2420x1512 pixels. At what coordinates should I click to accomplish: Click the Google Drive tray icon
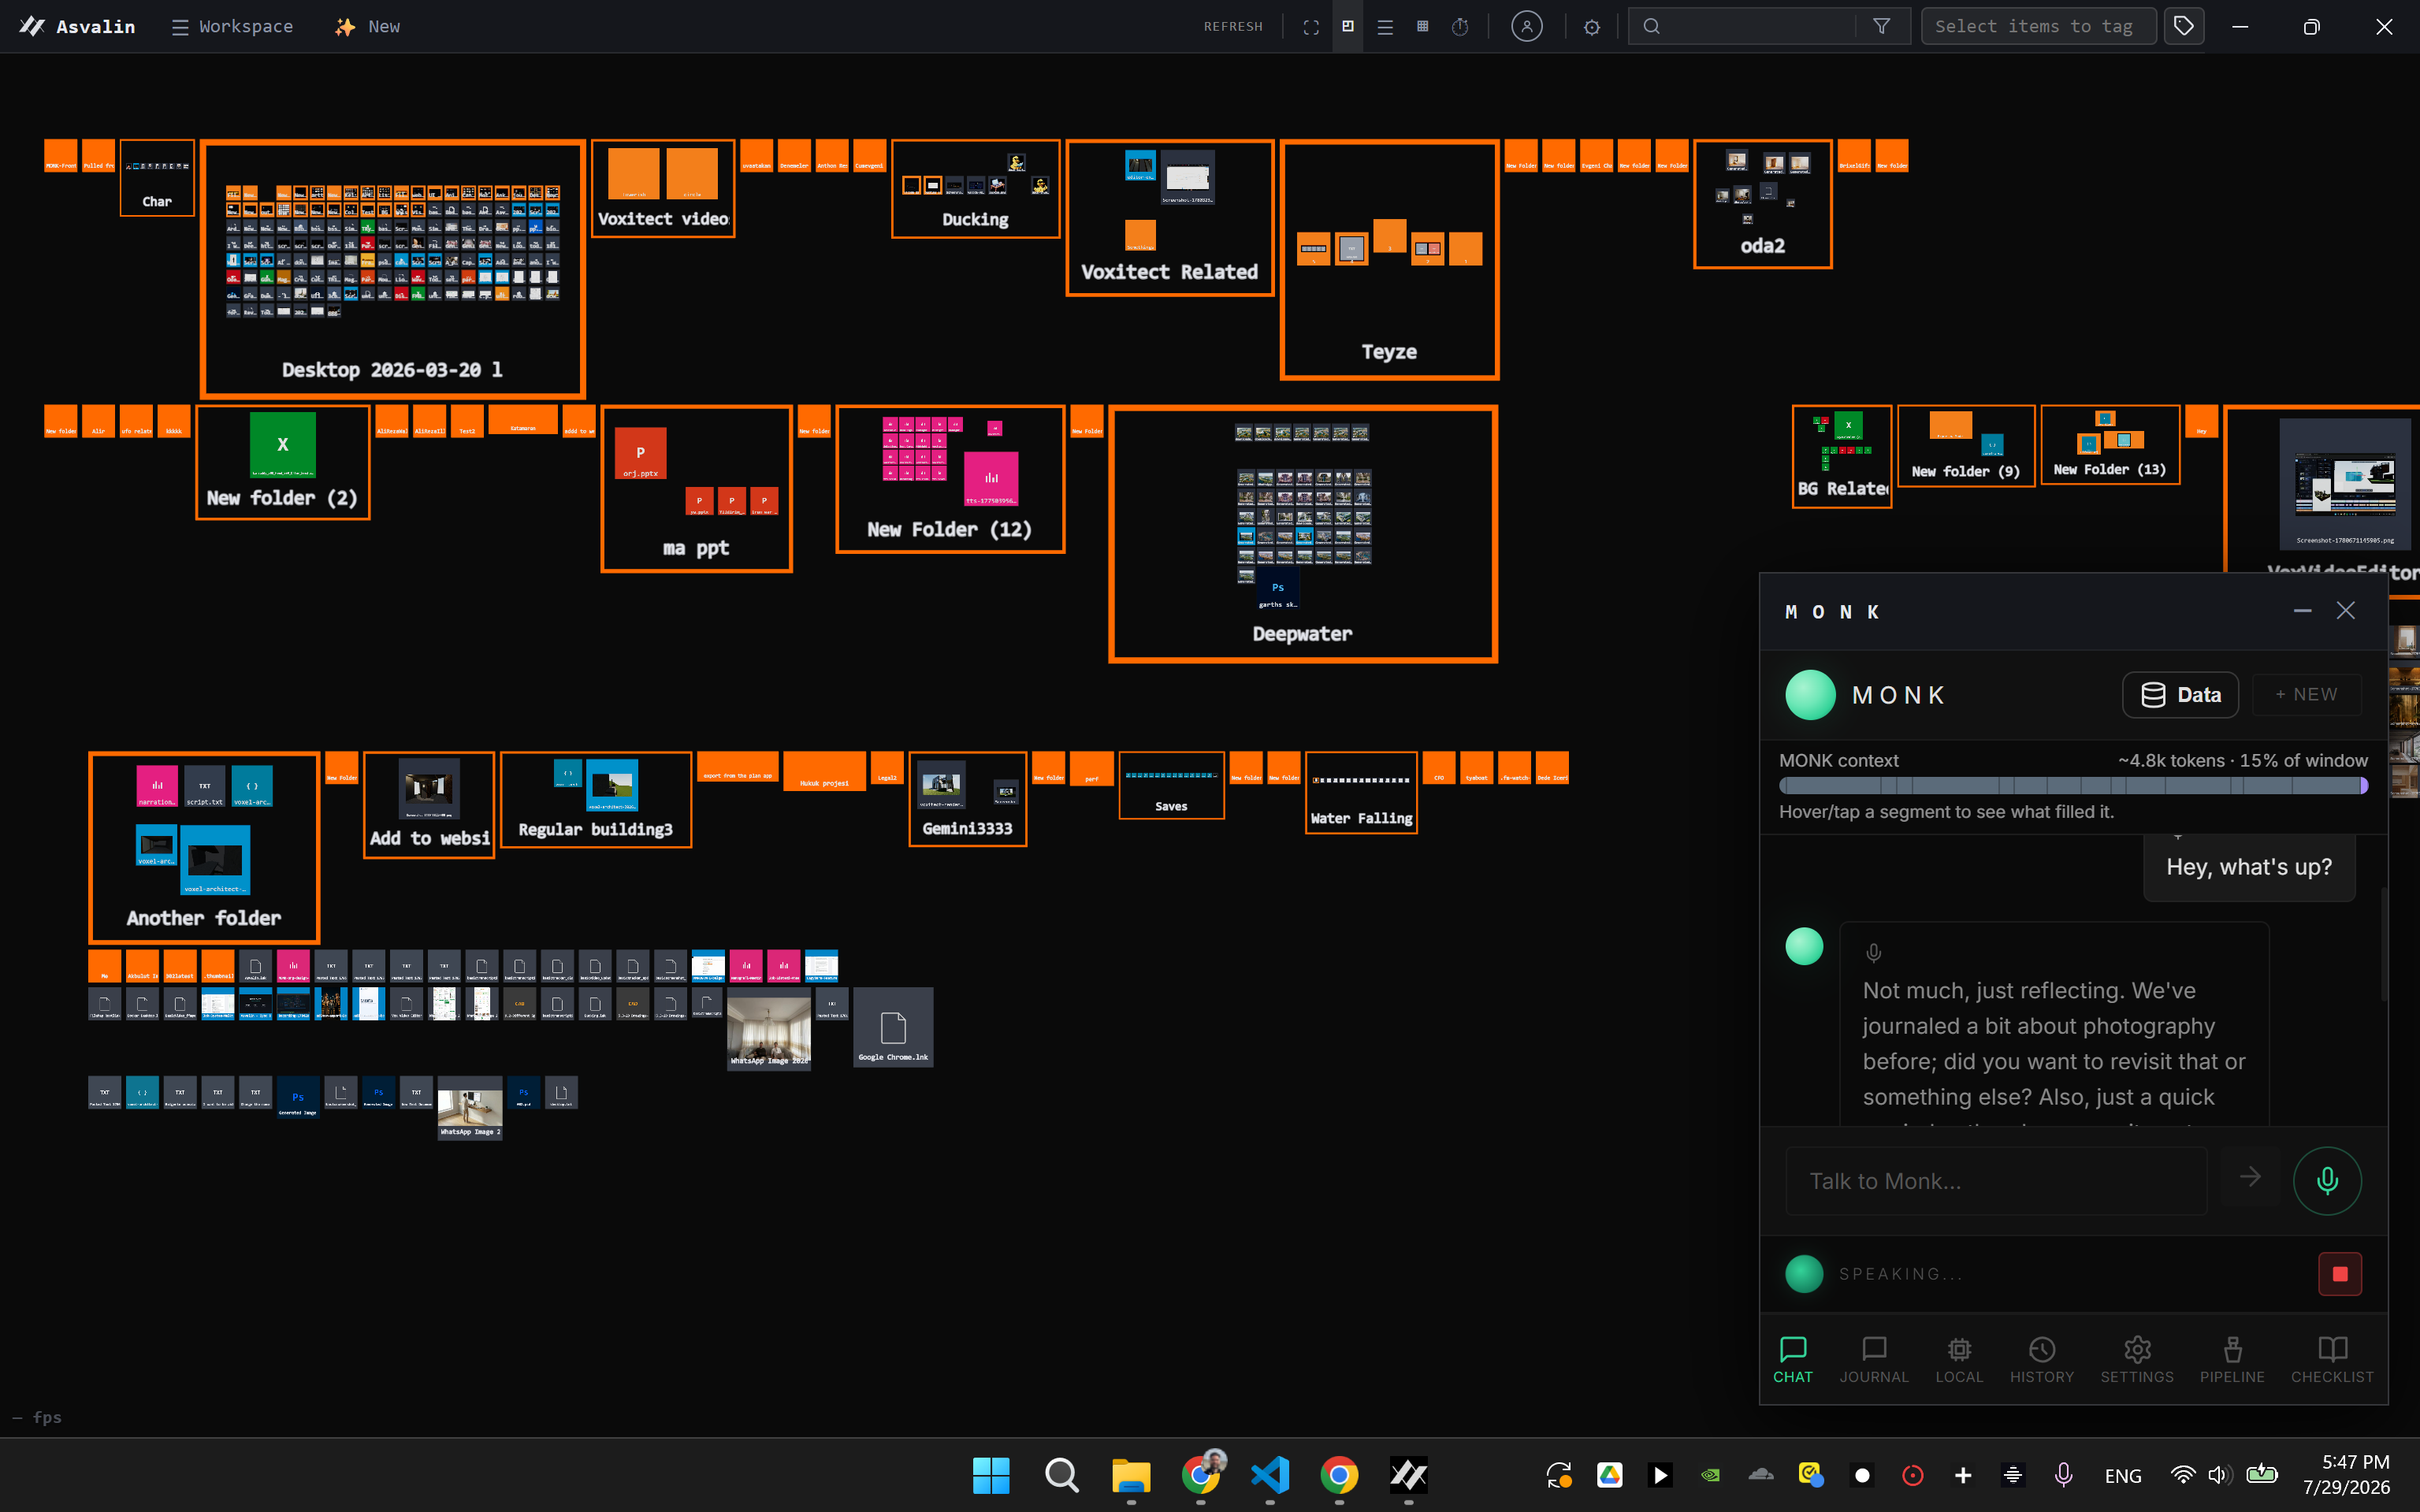[1609, 1475]
